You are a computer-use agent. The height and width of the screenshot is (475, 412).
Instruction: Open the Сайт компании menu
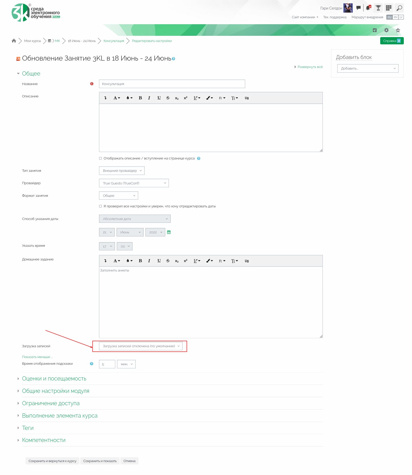(305, 17)
